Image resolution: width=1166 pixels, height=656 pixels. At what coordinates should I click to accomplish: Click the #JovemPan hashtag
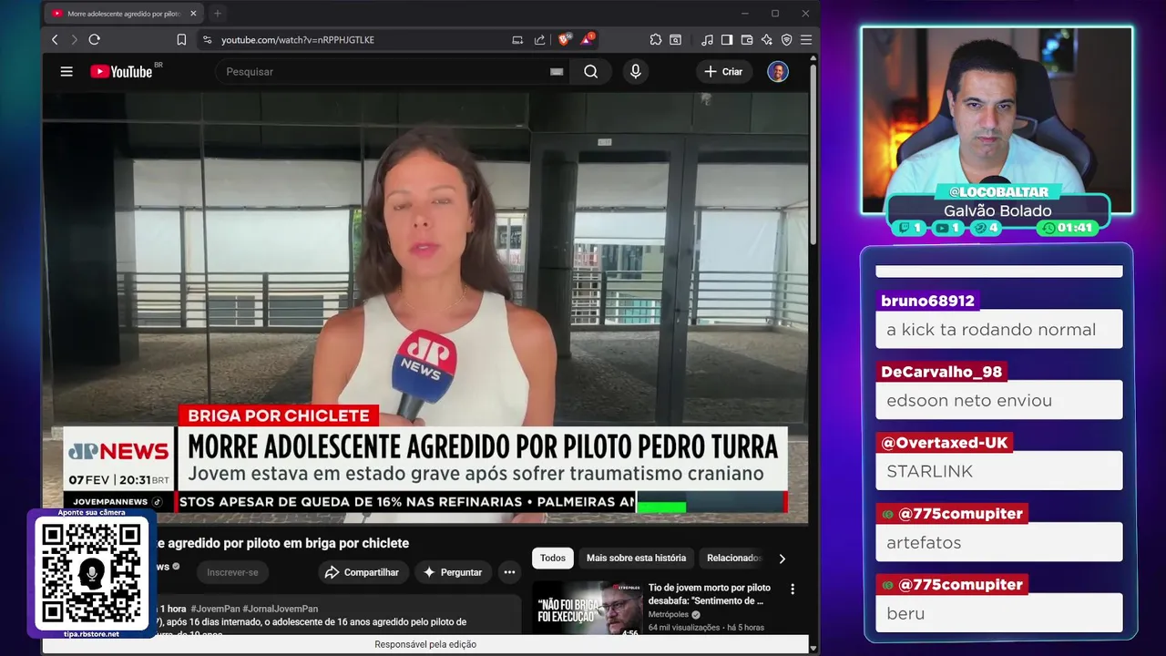coord(214,609)
